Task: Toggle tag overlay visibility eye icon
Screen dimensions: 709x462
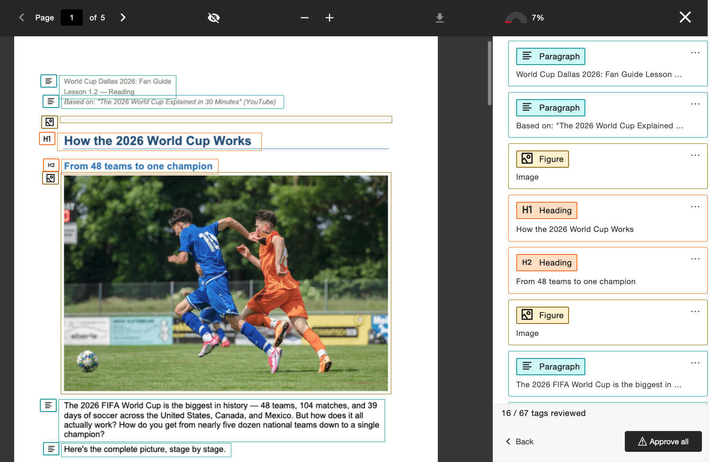Action: (214, 18)
